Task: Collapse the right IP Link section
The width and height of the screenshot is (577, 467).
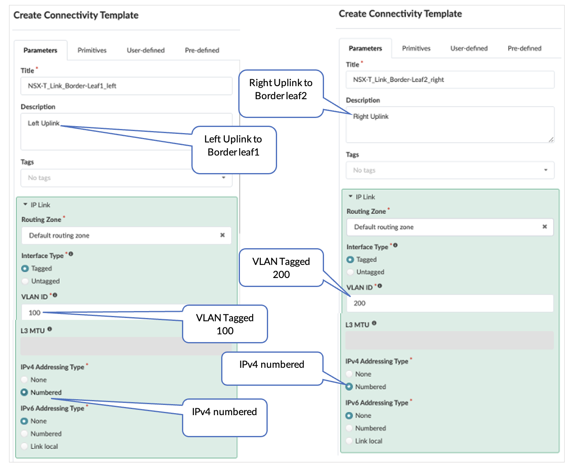Action: point(351,196)
